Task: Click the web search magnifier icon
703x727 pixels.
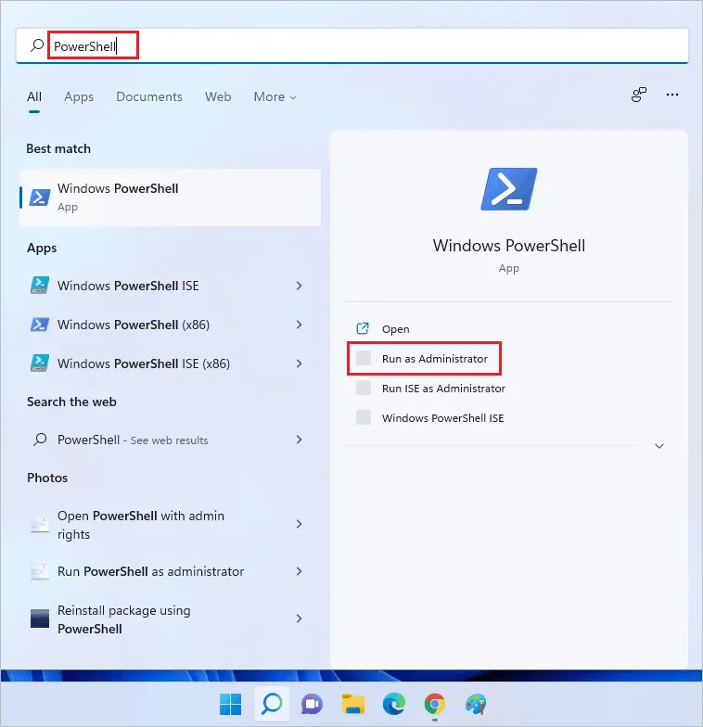Action: coord(40,440)
